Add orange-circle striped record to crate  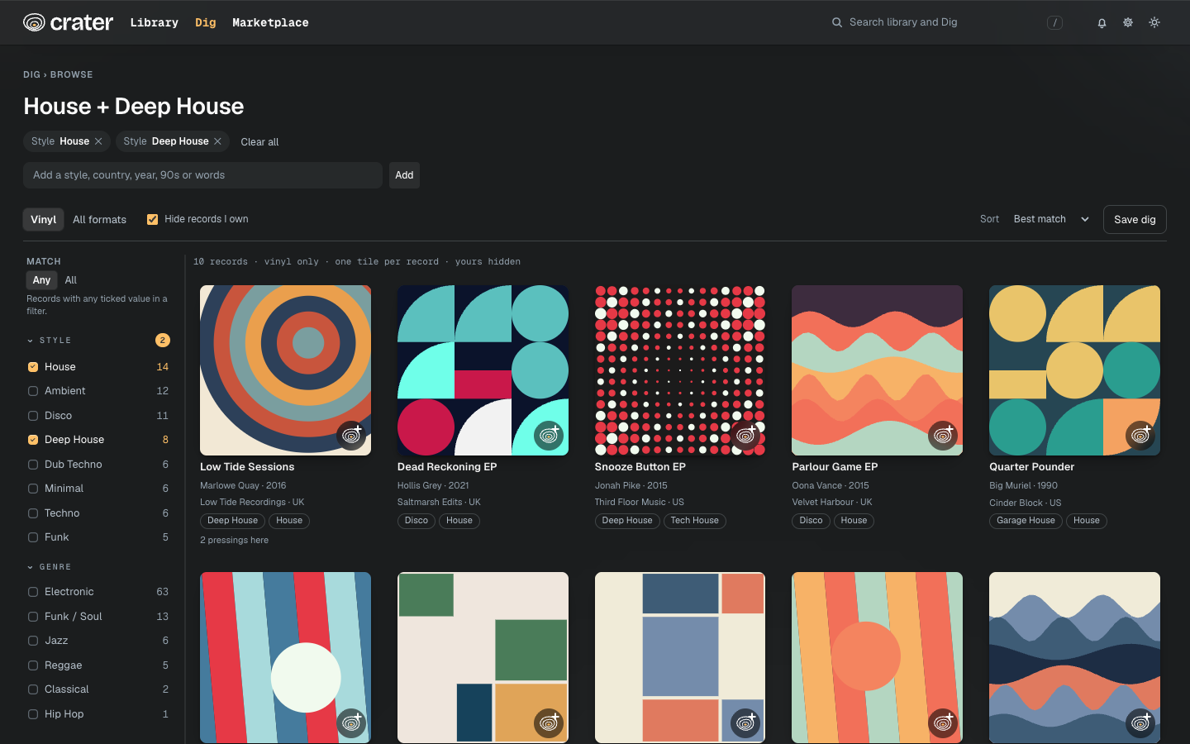(943, 723)
